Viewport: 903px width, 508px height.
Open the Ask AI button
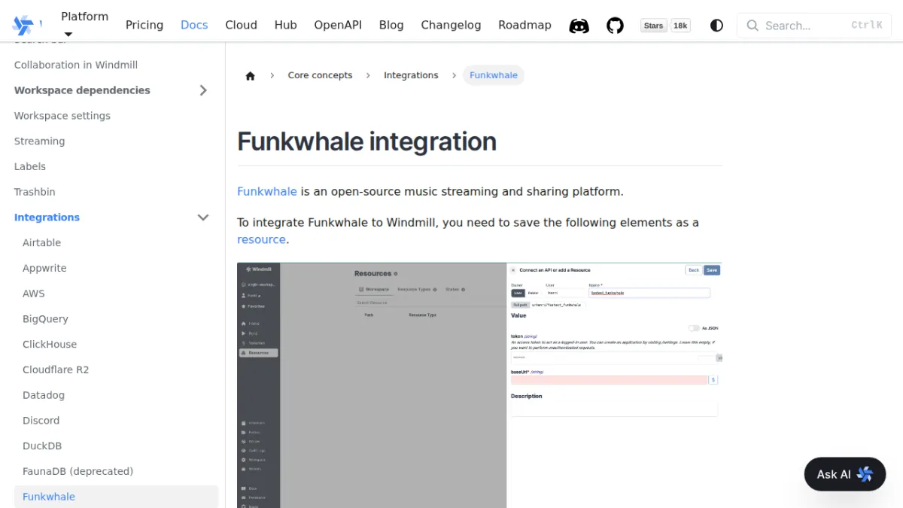tap(844, 474)
